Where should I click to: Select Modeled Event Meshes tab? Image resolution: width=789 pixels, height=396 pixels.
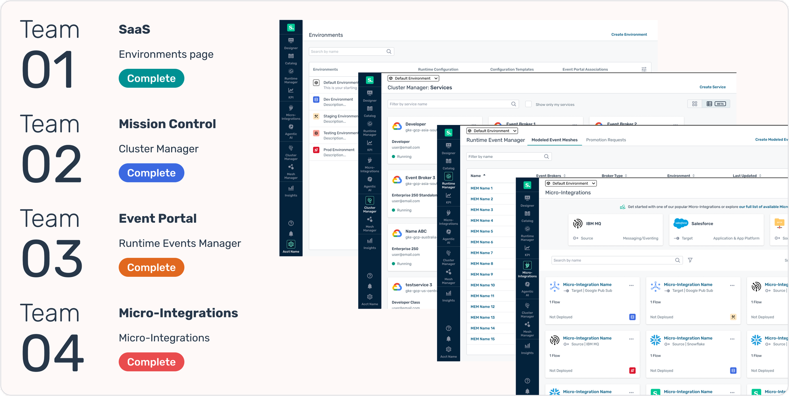(554, 140)
